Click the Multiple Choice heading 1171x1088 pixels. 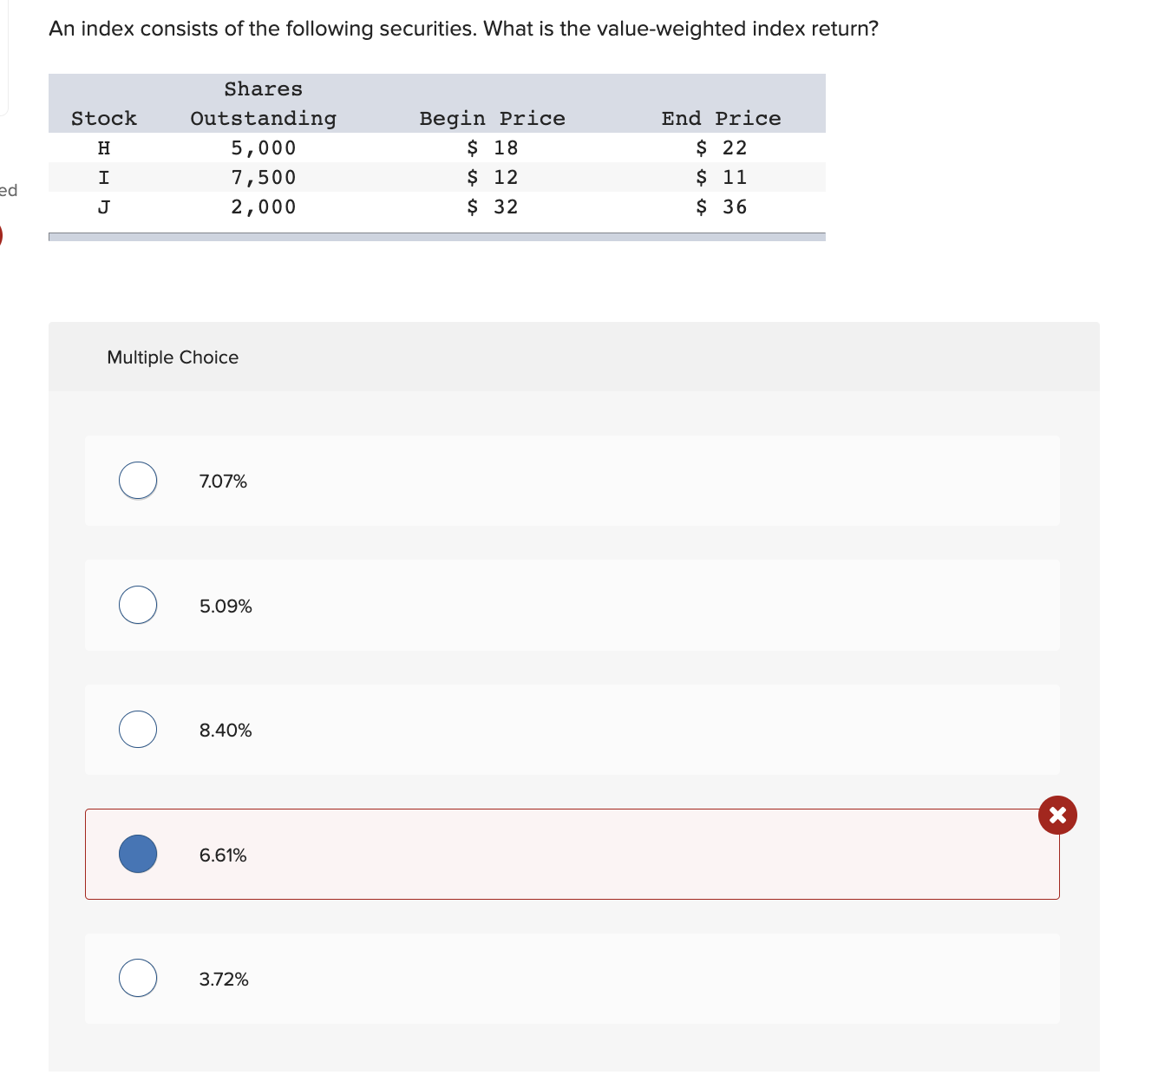coord(173,357)
